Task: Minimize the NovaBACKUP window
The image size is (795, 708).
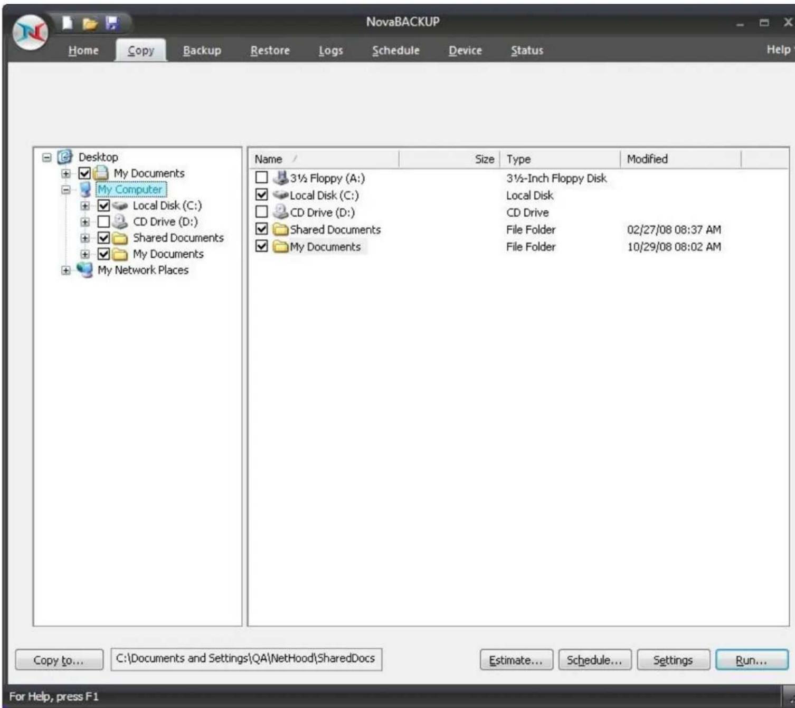Action: [x=740, y=23]
